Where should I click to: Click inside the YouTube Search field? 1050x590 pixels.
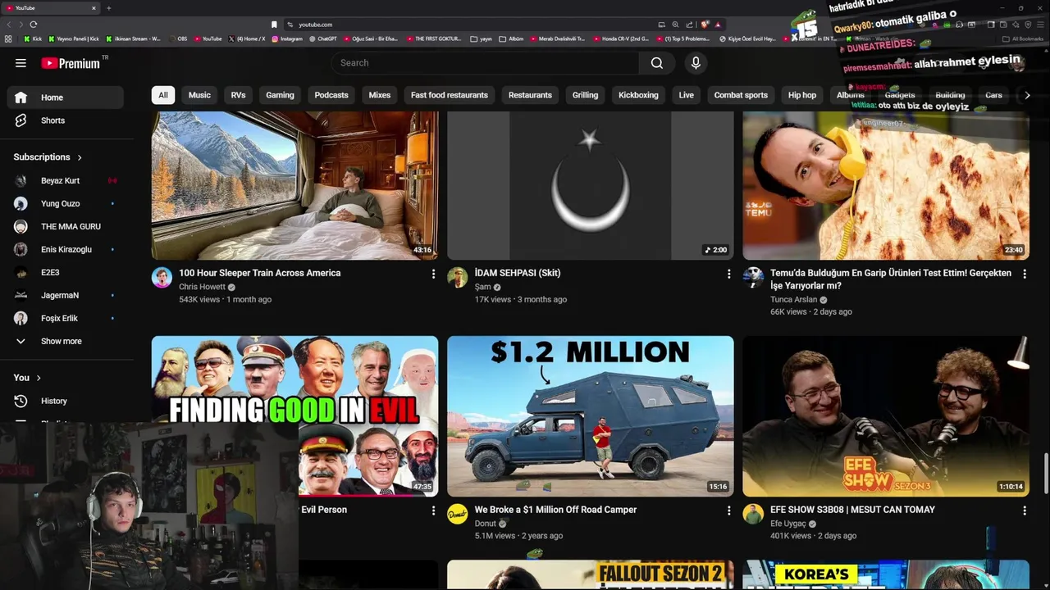pyautogui.click(x=486, y=63)
